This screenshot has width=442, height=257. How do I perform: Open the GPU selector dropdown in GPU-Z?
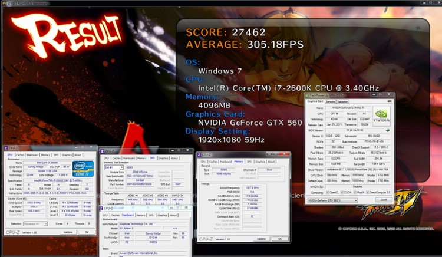click(332, 200)
